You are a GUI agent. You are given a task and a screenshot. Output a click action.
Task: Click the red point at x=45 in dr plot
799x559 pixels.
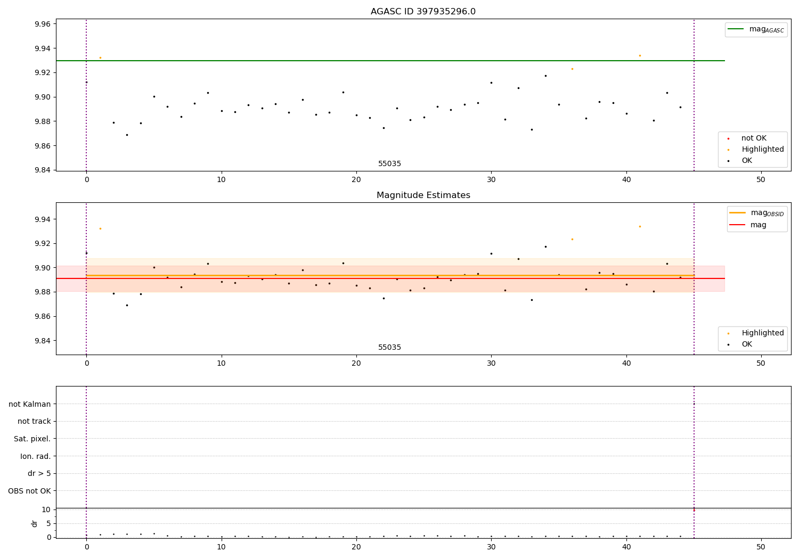coord(694,510)
